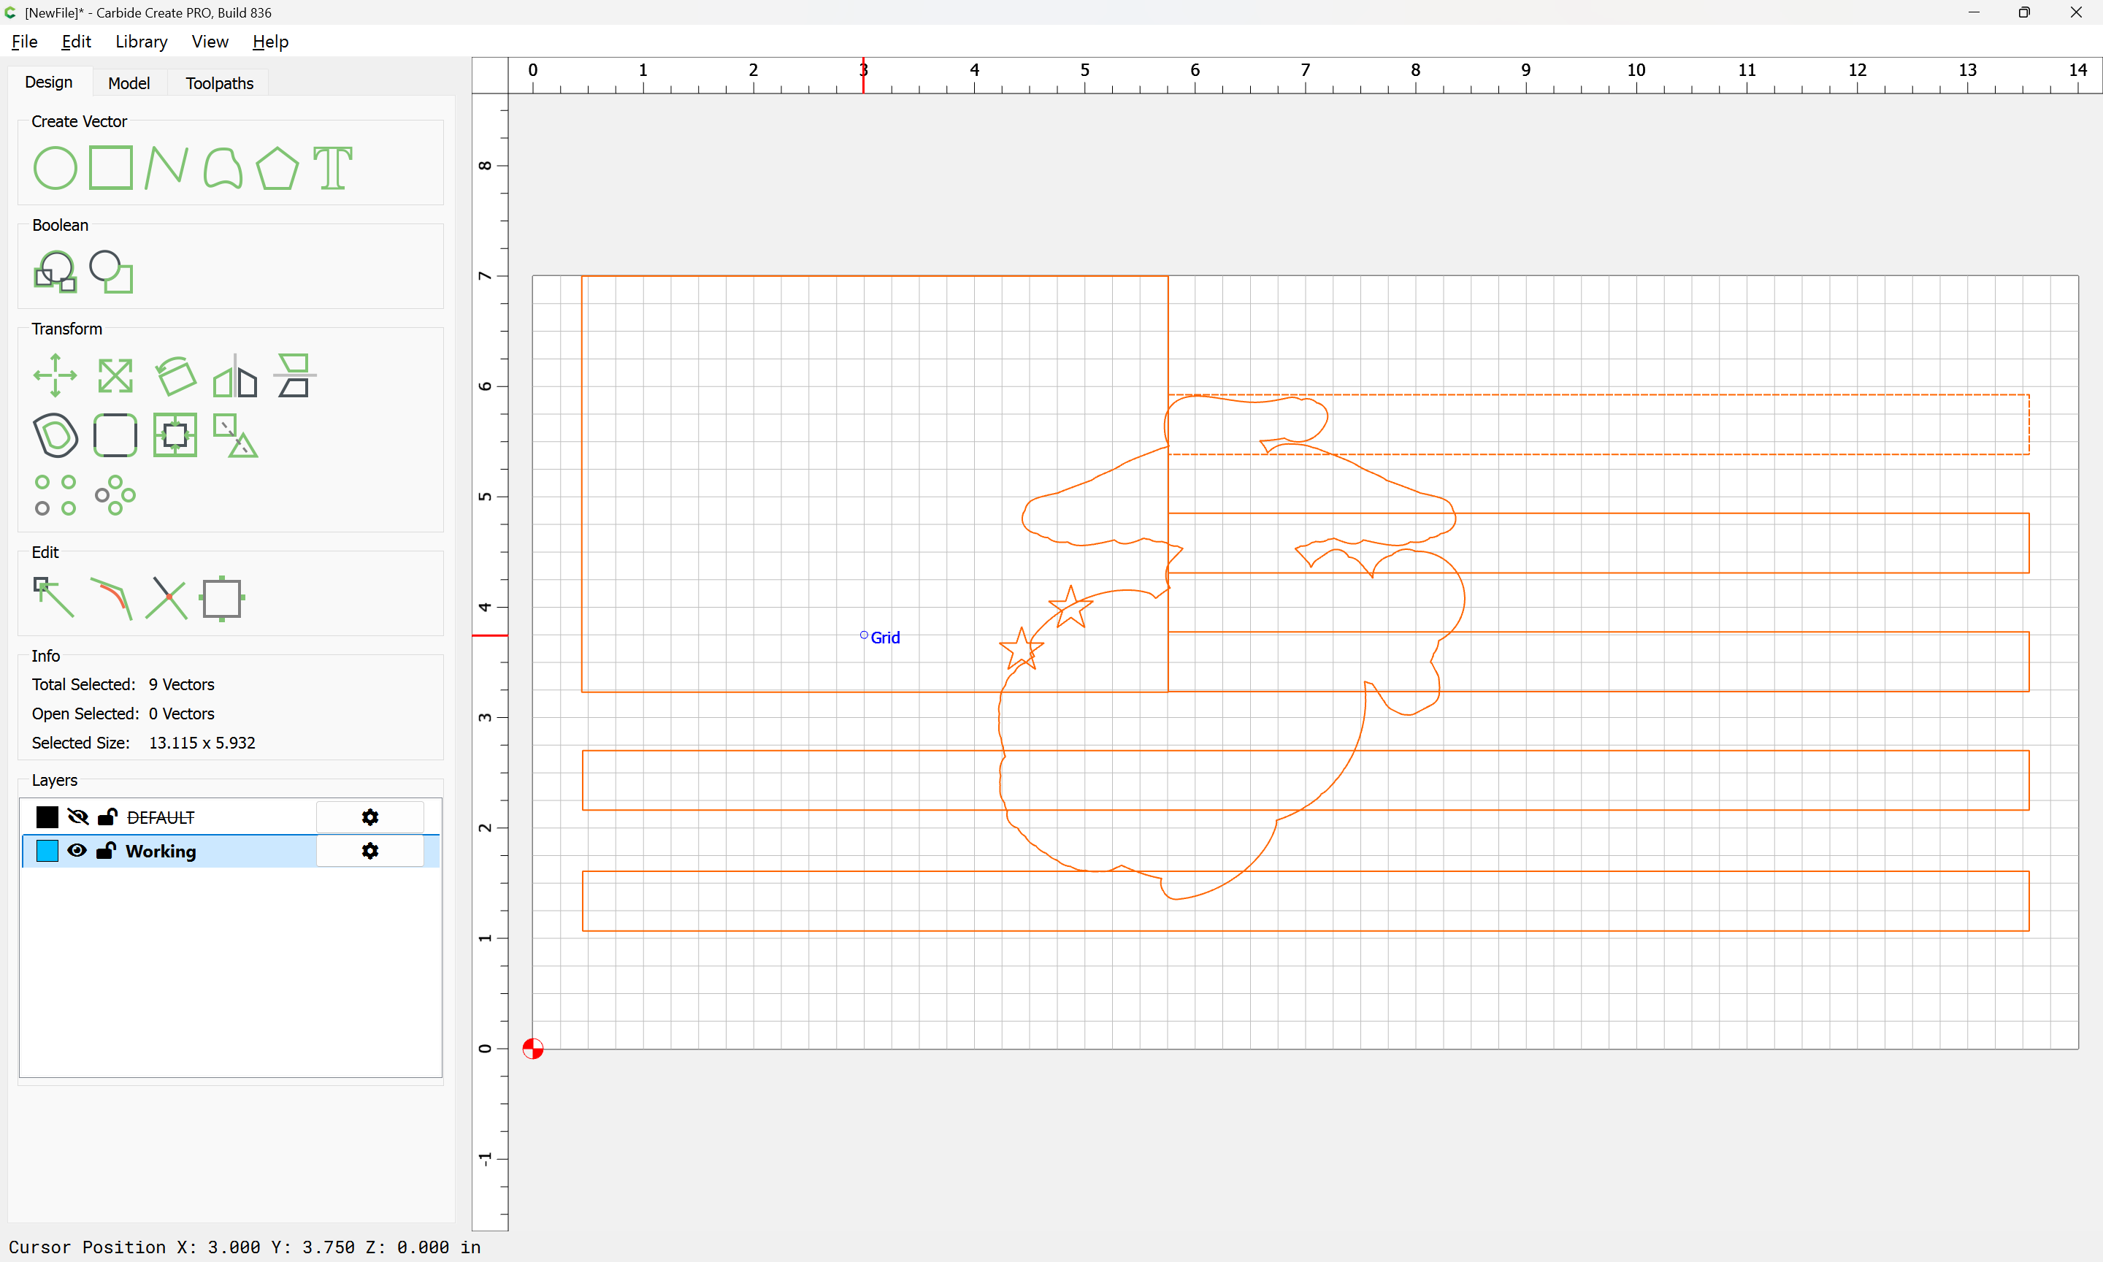The width and height of the screenshot is (2103, 1262).
Task: Click the Working layer blue color swatch
Action: tap(47, 850)
